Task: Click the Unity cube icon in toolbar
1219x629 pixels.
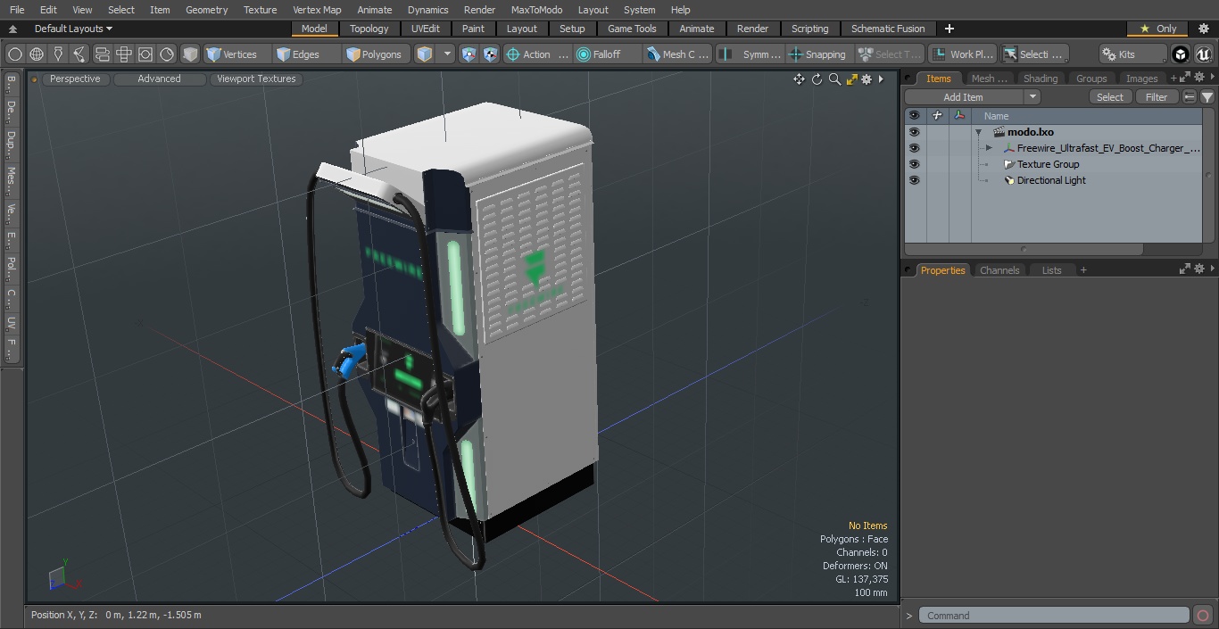Action: coord(1181,54)
